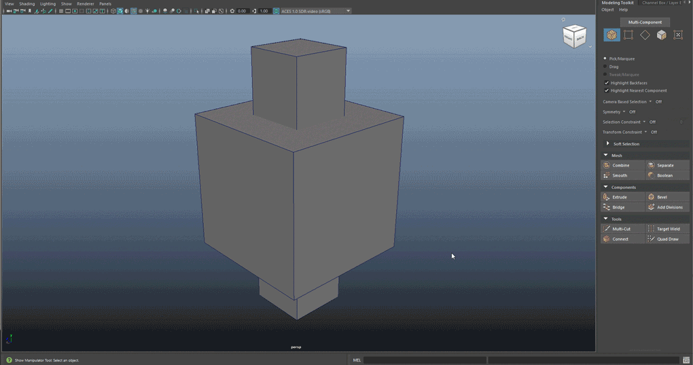This screenshot has height=365, width=693.
Task: Switch to vertex selection mode icon
Action: pos(628,35)
